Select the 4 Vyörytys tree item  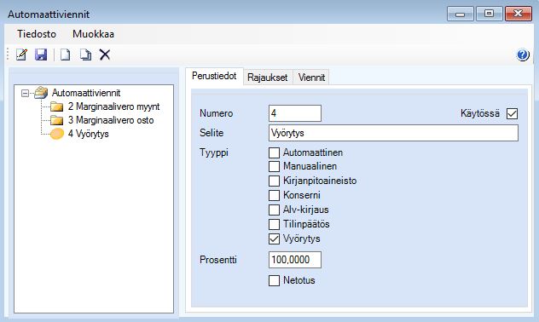[79, 134]
